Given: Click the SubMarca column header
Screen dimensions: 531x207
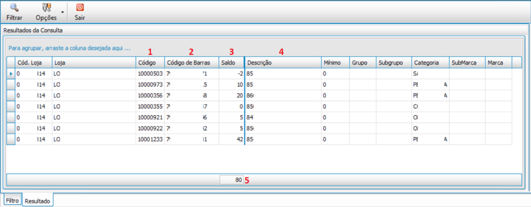Looking at the screenshot, I should pyautogui.click(x=467, y=63).
